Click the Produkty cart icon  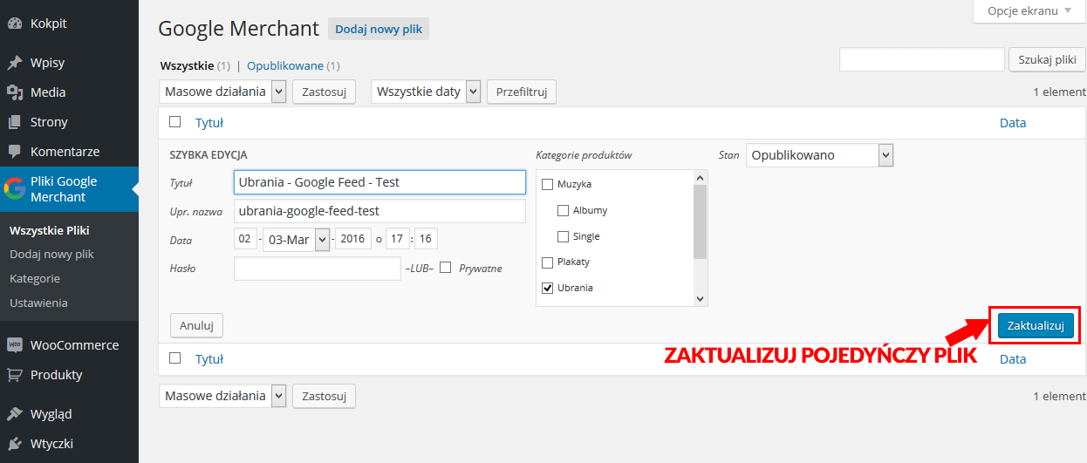tap(14, 375)
